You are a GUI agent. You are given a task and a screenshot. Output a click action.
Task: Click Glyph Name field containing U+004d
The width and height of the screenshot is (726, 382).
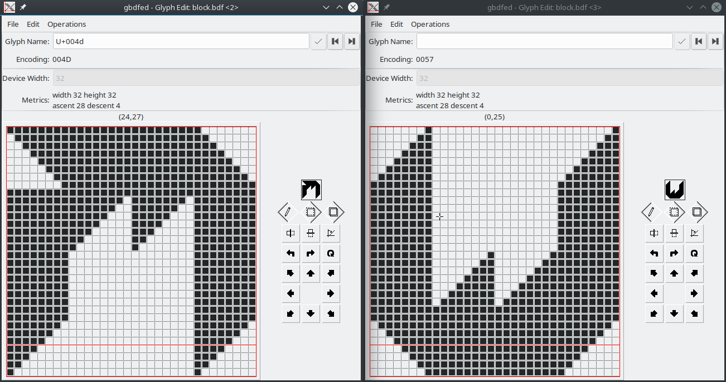pyautogui.click(x=181, y=41)
